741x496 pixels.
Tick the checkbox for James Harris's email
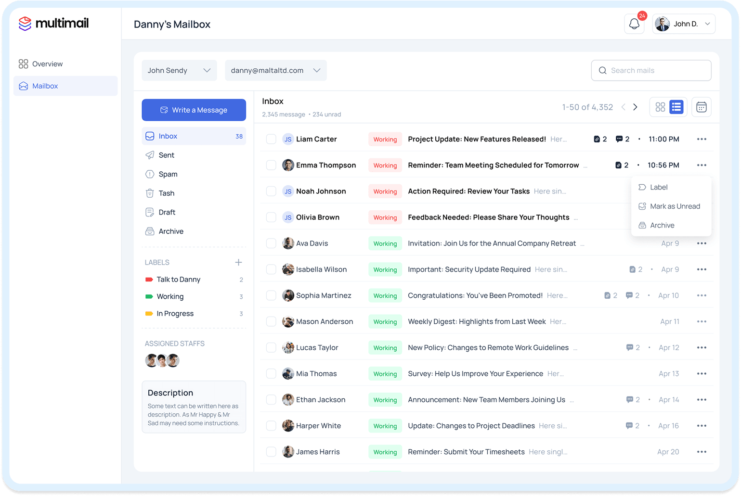pyautogui.click(x=271, y=451)
